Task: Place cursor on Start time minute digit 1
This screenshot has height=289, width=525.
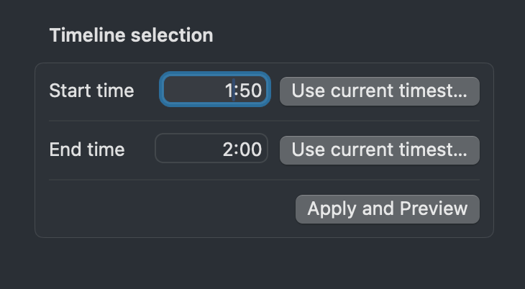Action: [x=229, y=91]
